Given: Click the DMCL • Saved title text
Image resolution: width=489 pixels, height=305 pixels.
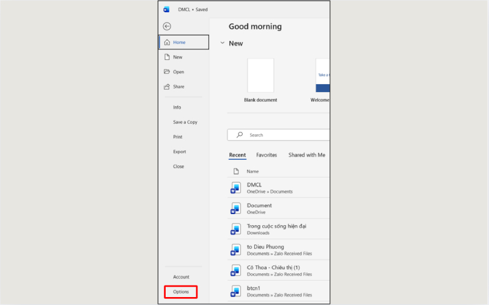Looking at the screenshot, I should [x=193, y=10].
